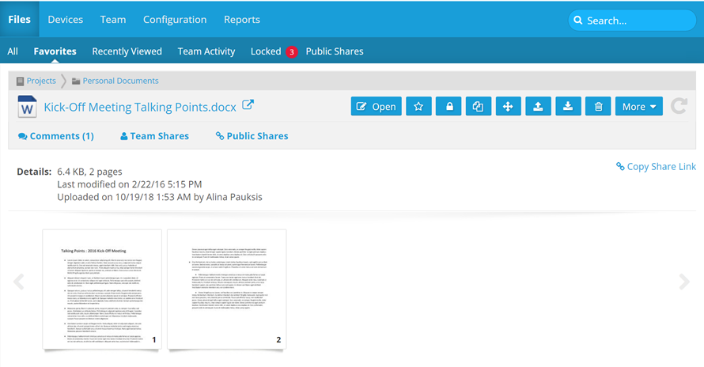
Task: Open file in new window icon
Action: click(248, 105)
